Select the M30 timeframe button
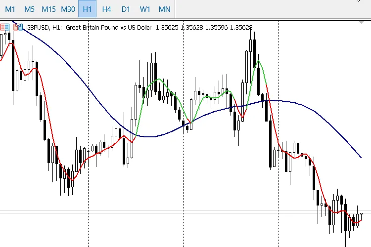 [x=68, y=9]
